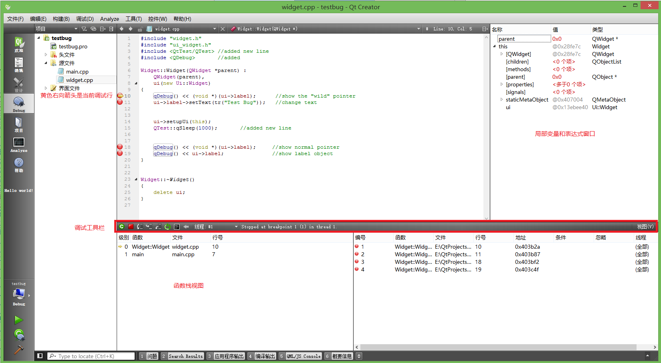The width and height of the screenshot is (661, 363).
Task: Open the 编辑(E) menu
Action: [38, 19]
